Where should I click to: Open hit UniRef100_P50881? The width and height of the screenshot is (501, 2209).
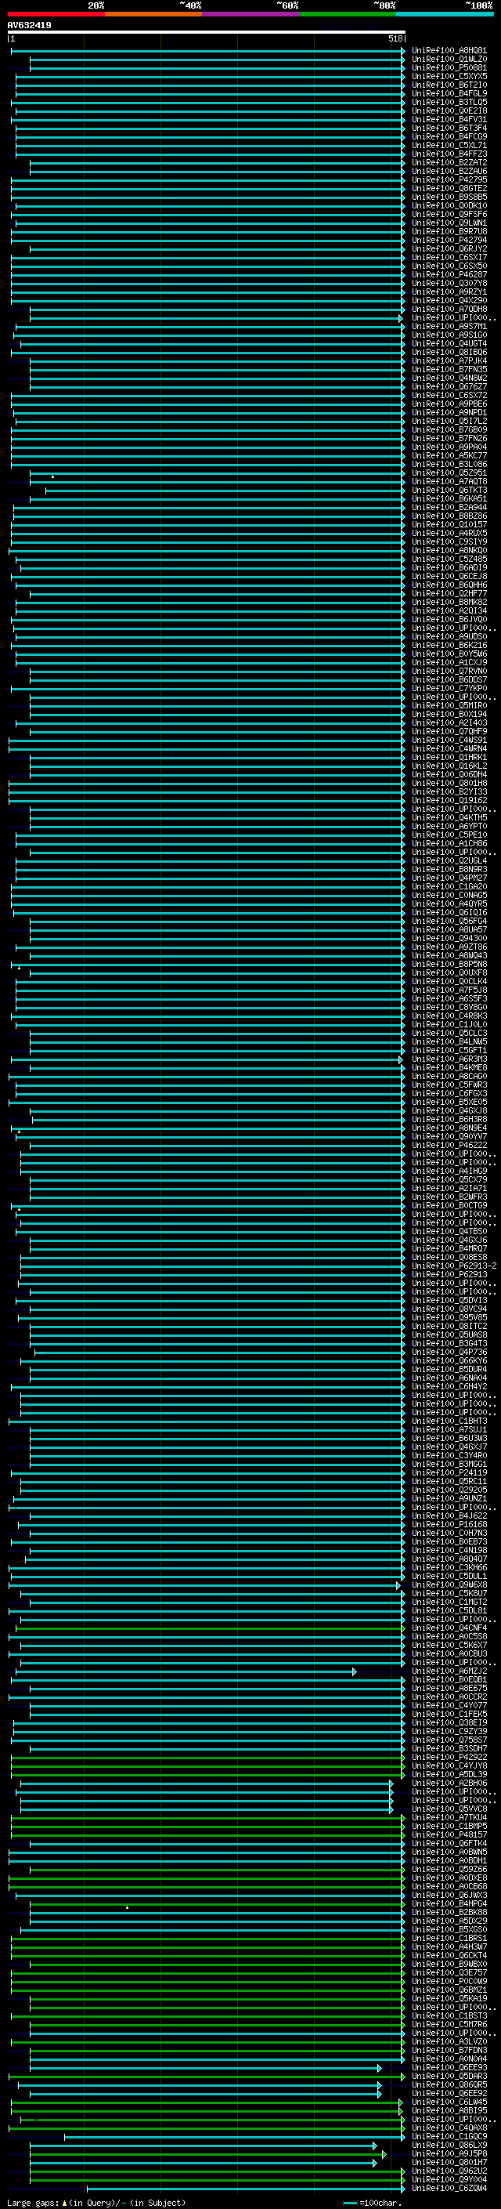point(449,67)
